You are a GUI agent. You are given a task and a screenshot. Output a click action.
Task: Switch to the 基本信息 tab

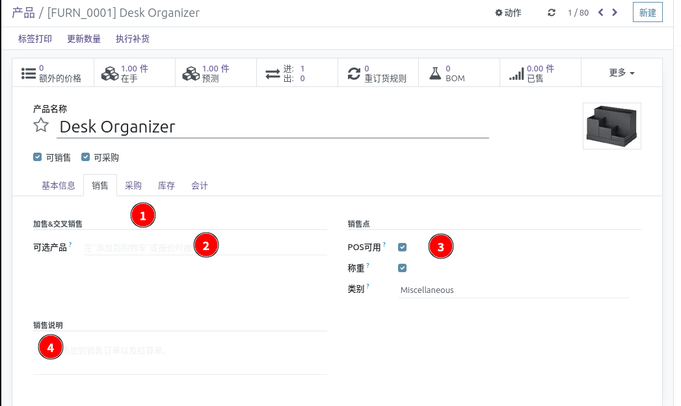[58, 186]
